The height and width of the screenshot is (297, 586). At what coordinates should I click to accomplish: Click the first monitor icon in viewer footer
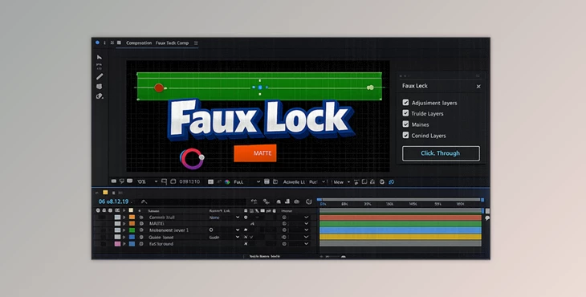[114, 181]
